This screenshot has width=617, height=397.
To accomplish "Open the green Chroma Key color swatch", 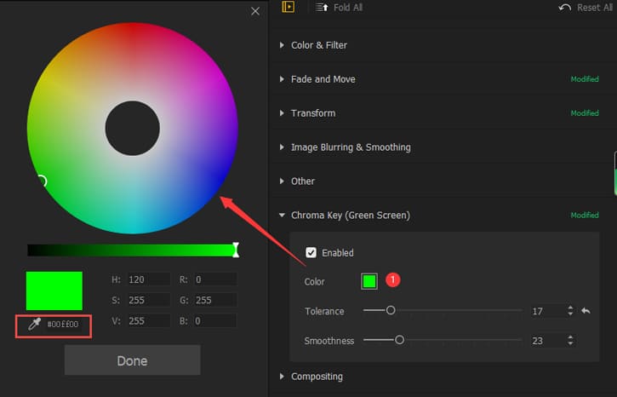I will [x=369, y=281].
